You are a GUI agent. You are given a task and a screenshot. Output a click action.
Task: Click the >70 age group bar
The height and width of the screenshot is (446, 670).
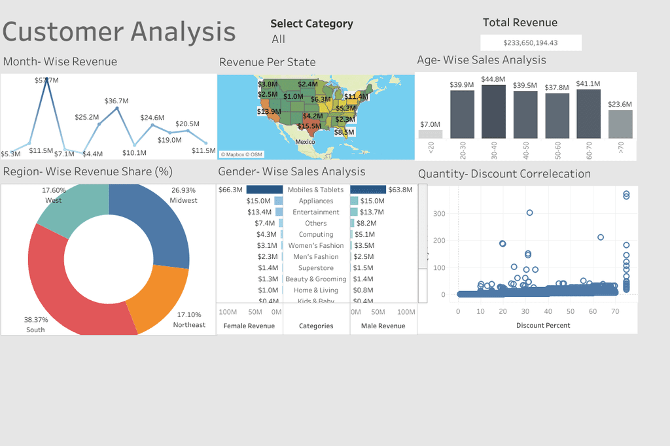point(620,124)
